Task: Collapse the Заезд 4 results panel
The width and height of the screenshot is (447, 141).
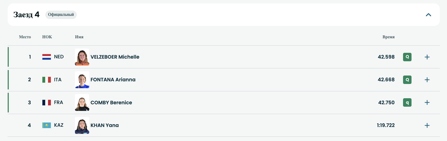Action: click(x=428, y=15)
